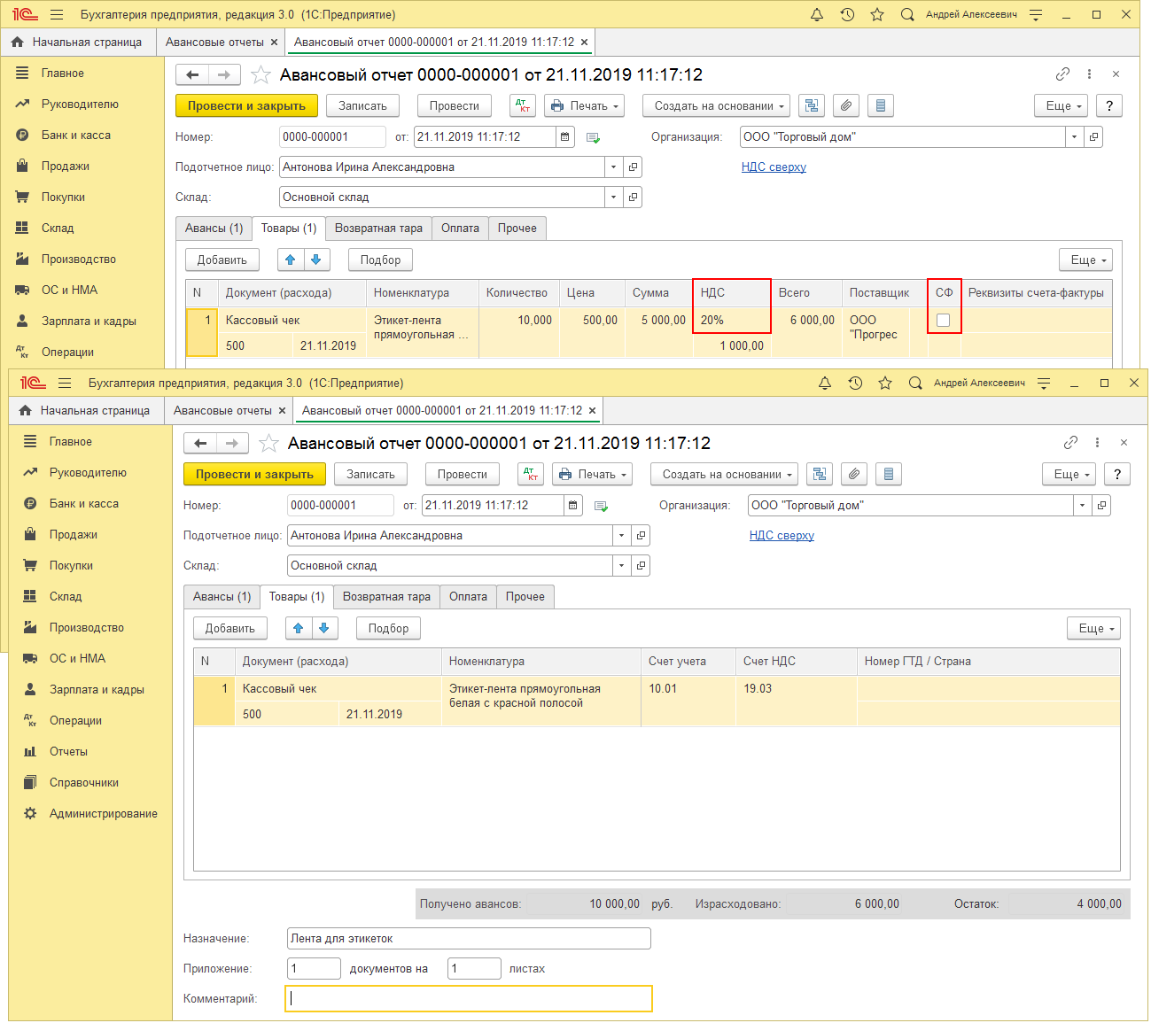Open Подотчетное лицо card icon in front window
Image resolution: width=1151 pixels, height=1023 pixels.
point(641,535)
